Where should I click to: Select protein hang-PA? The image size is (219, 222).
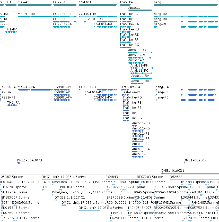point(186,90)
